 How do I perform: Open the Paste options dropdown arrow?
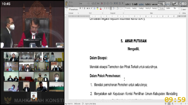point(66,10)
